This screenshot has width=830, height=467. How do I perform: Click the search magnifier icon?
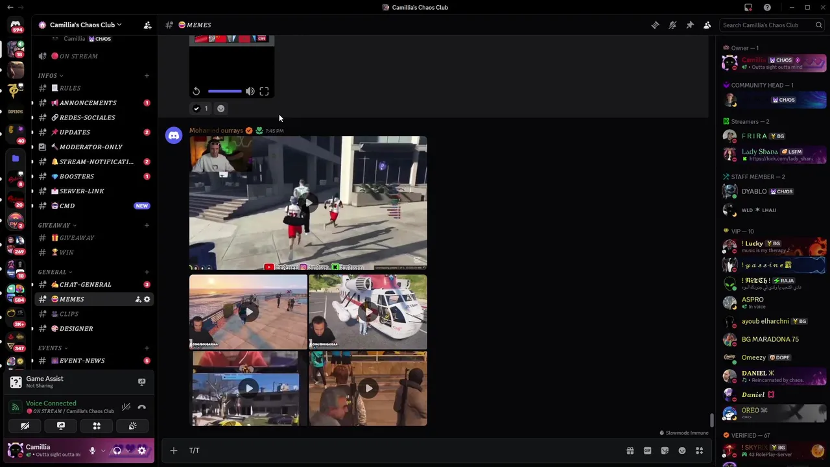(819, 25)
